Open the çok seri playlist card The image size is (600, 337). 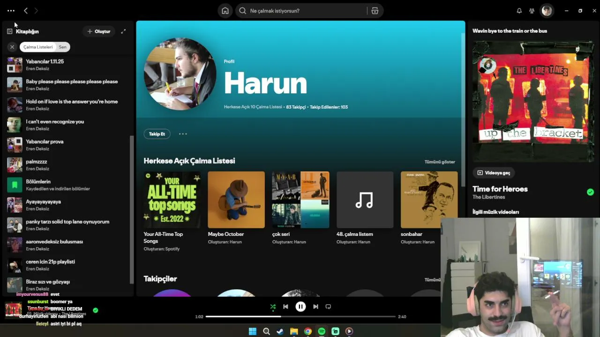(300, 209)
